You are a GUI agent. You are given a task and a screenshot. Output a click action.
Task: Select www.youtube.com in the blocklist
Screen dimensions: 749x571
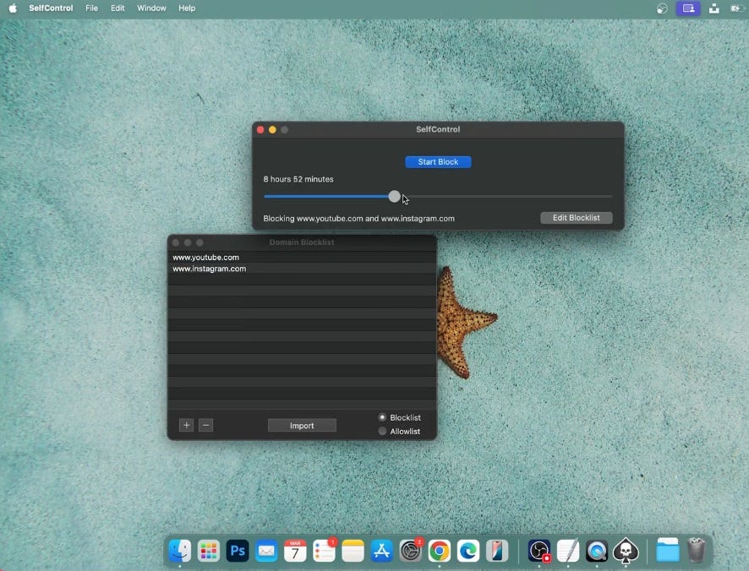click(x=302, y=258)
